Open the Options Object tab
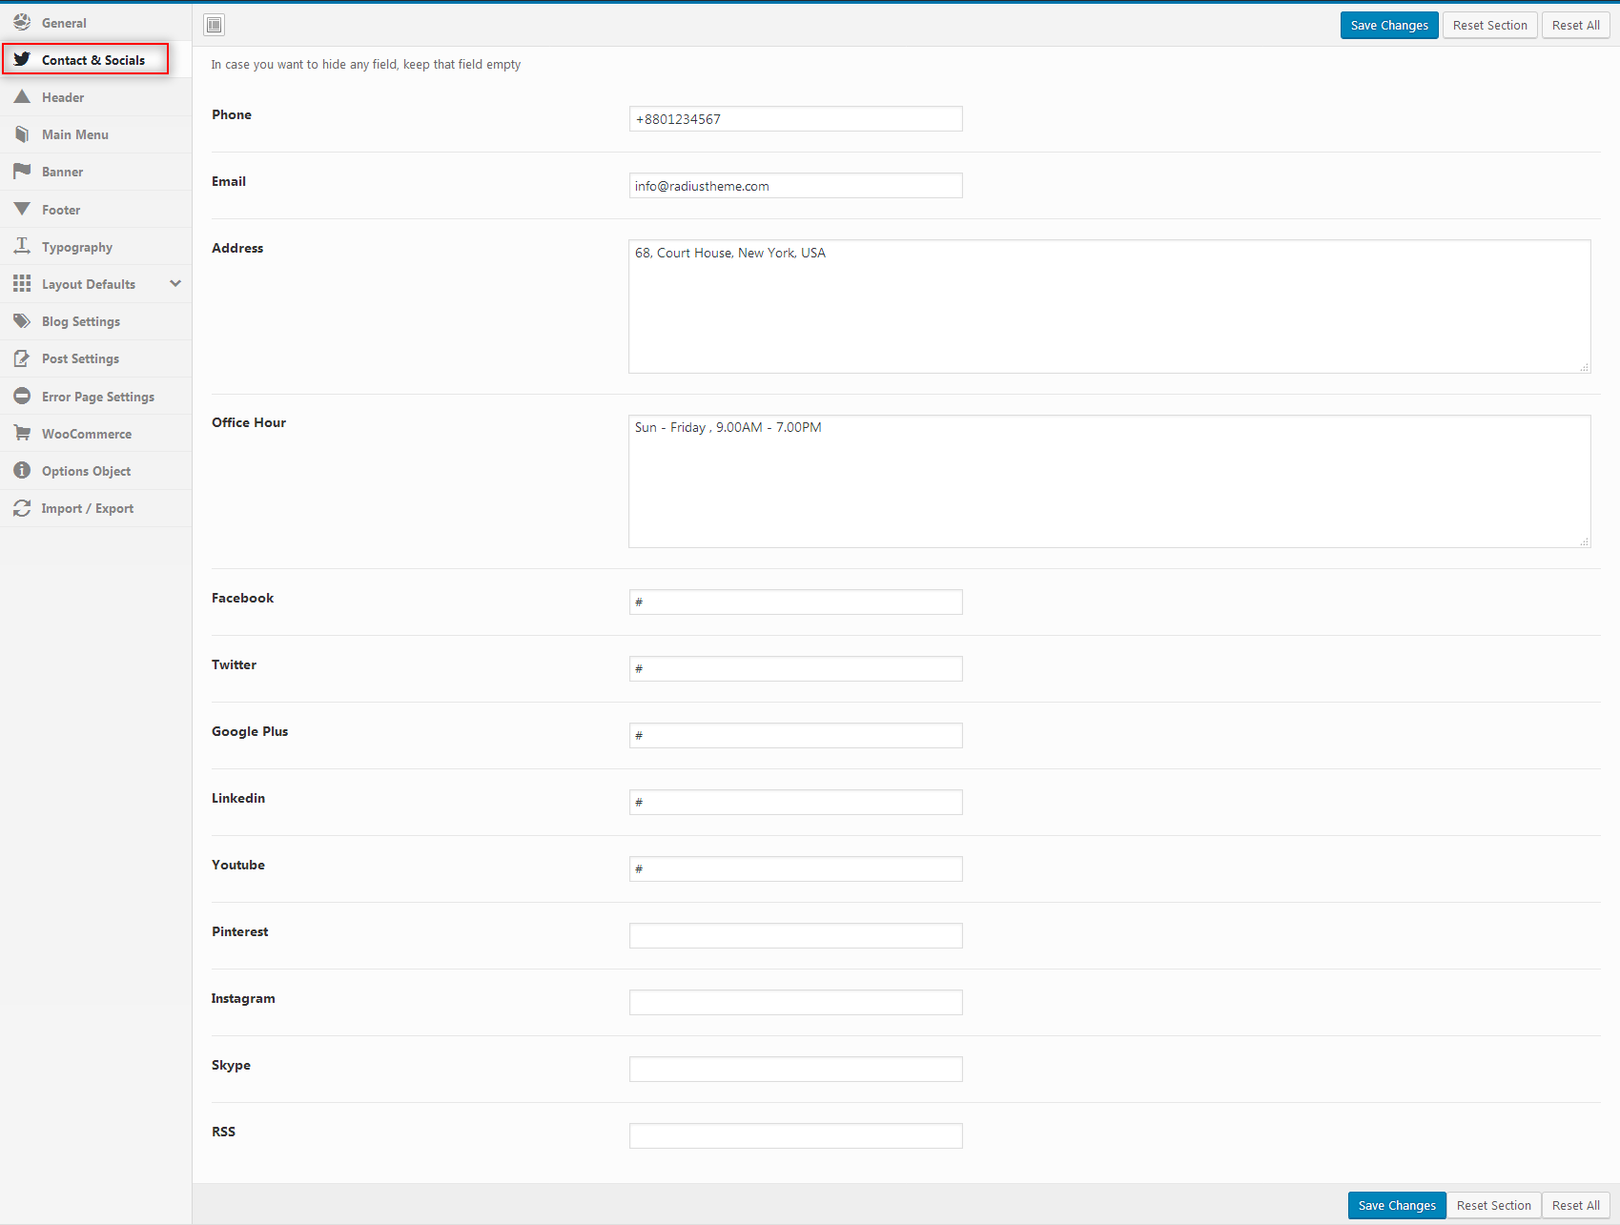The image size is (1620, 1225). pos(95,471)
